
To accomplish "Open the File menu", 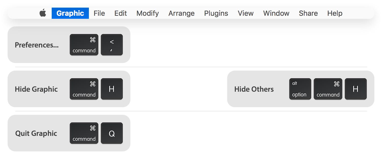I will (x=99, y=13).
